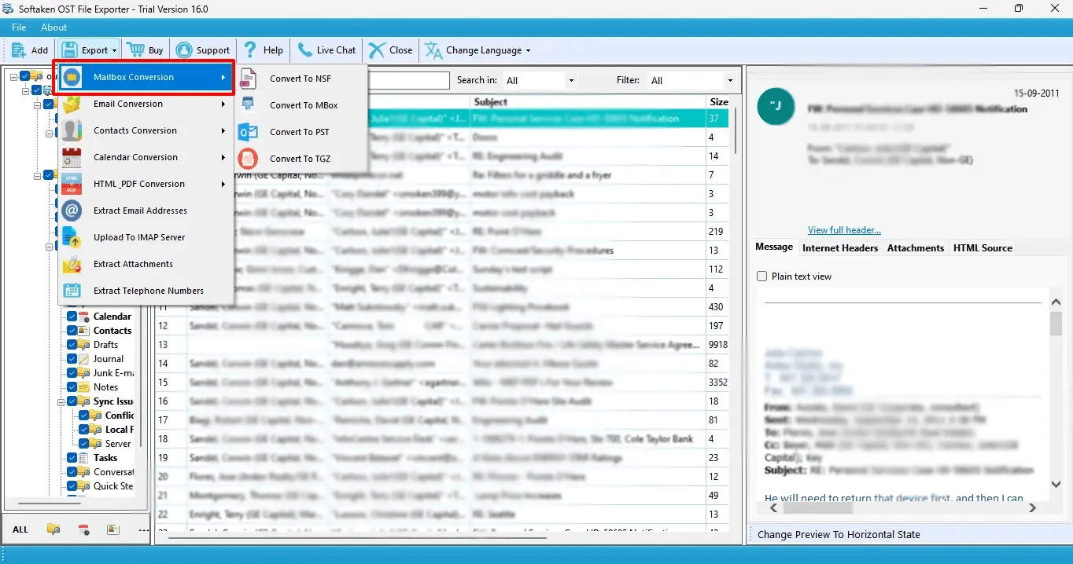Switch to the Attachments tab

[916, 248]
